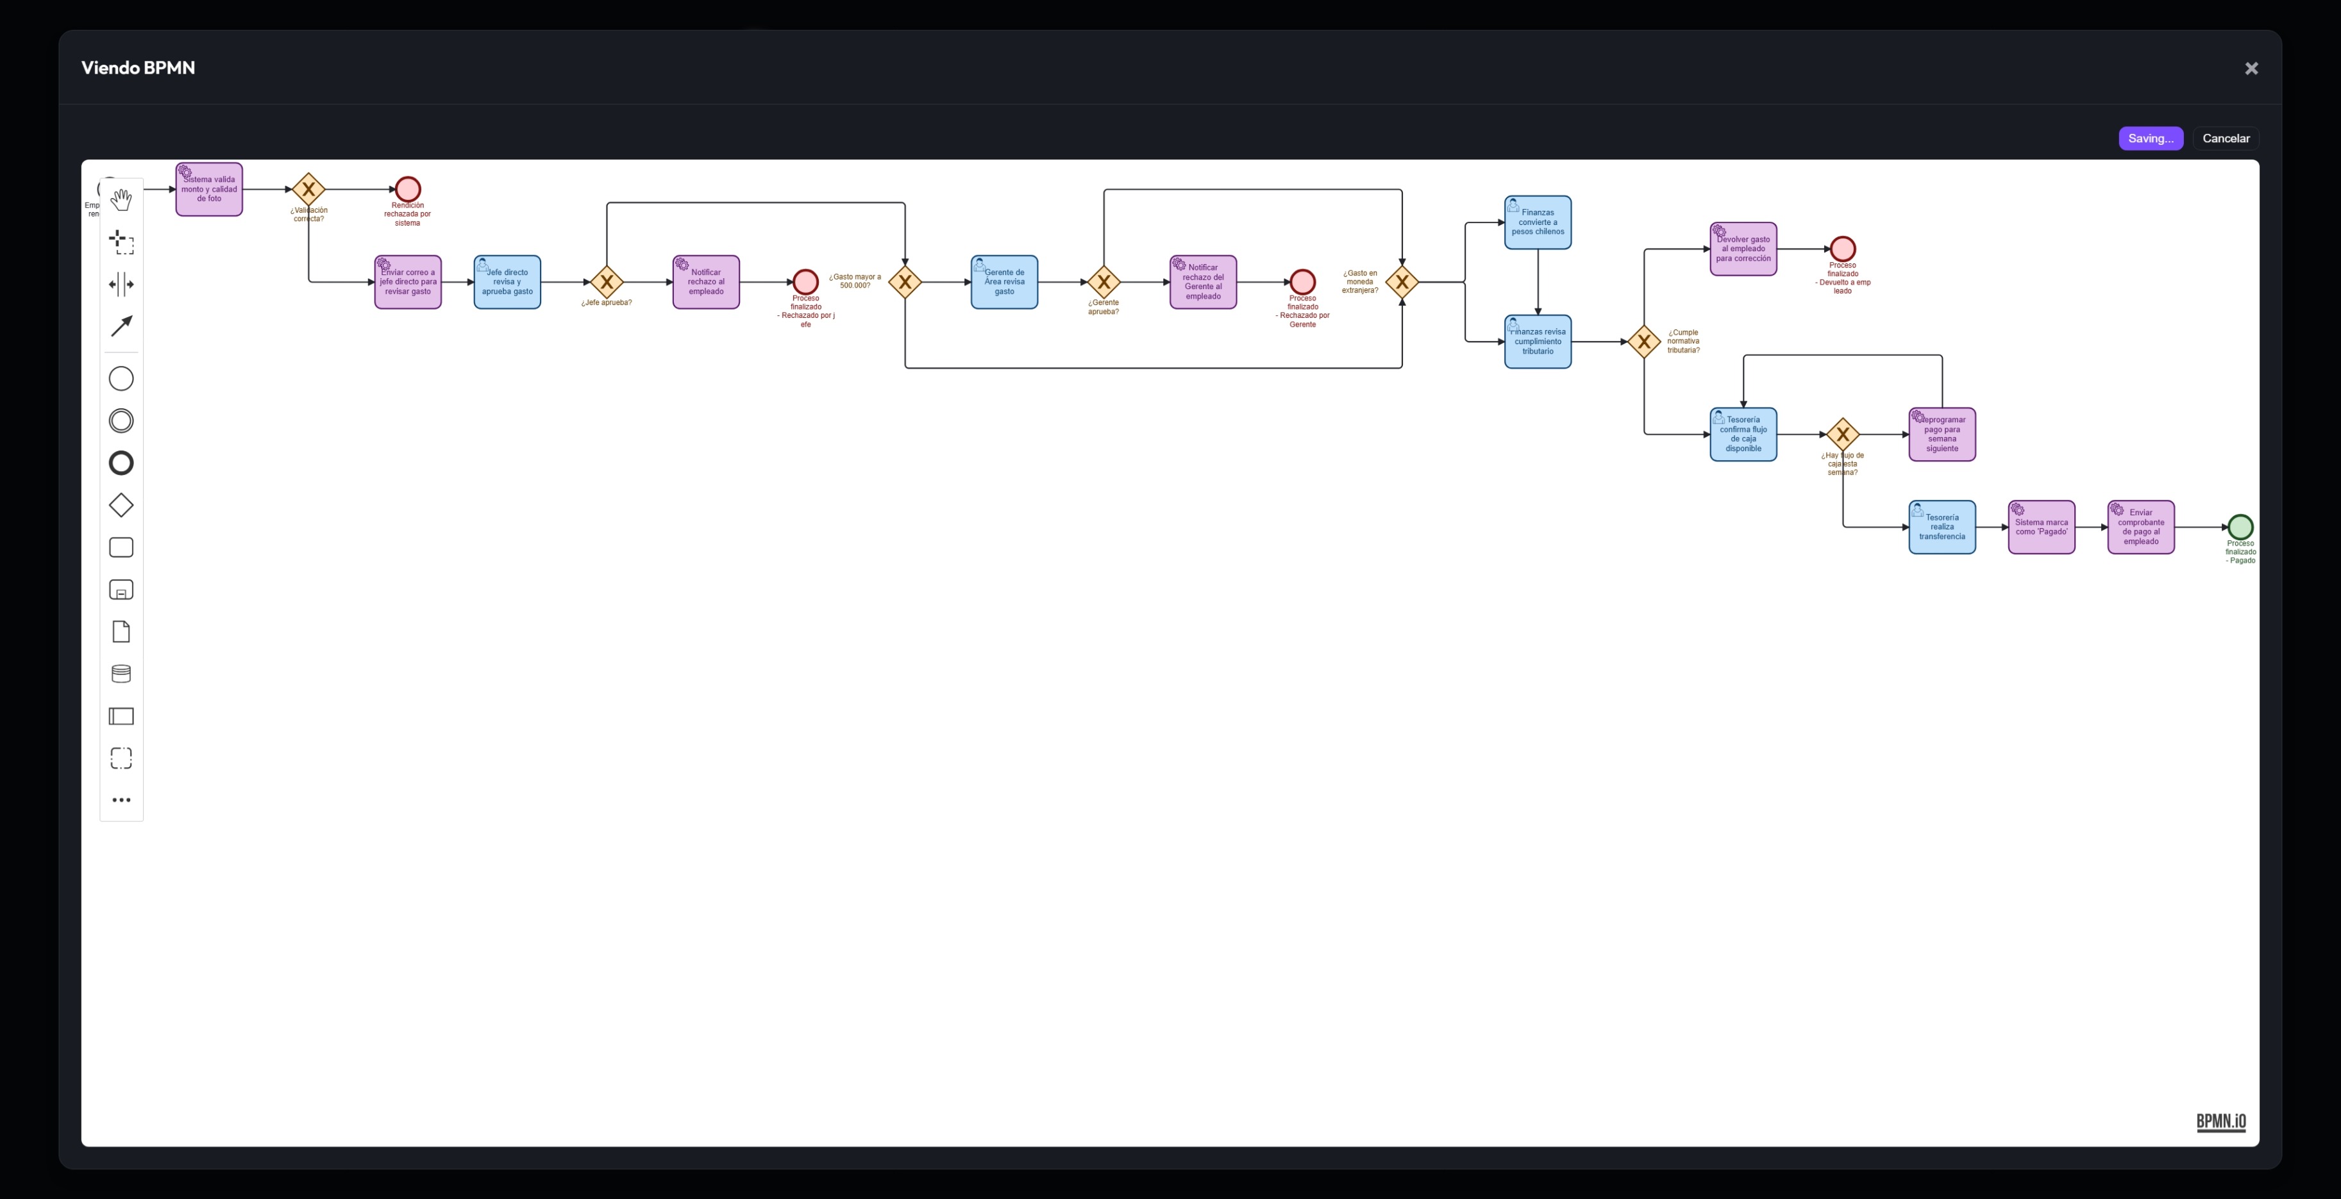The width and height of the screenshot is (2341, 1199).
Task: Pick the Create Intermediate Event tool
Action: point(121,420)
